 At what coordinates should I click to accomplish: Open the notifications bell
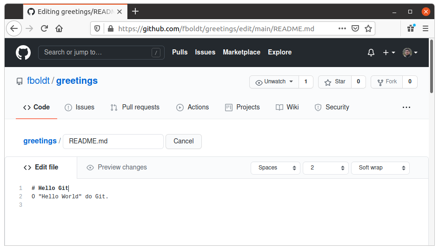point(371,53)
